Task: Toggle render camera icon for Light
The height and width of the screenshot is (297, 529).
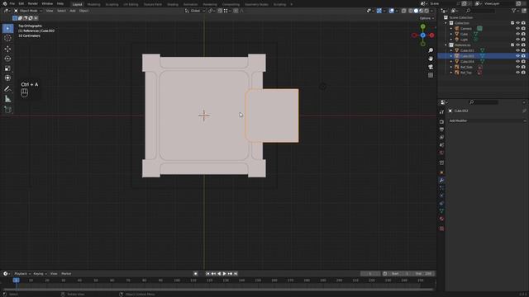Action: click(523, 40)
